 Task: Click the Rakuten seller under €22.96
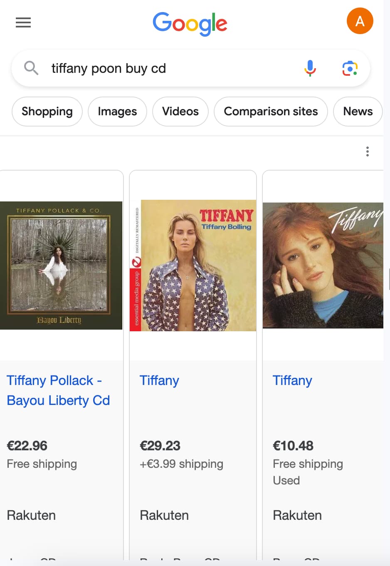pos(31,515)
